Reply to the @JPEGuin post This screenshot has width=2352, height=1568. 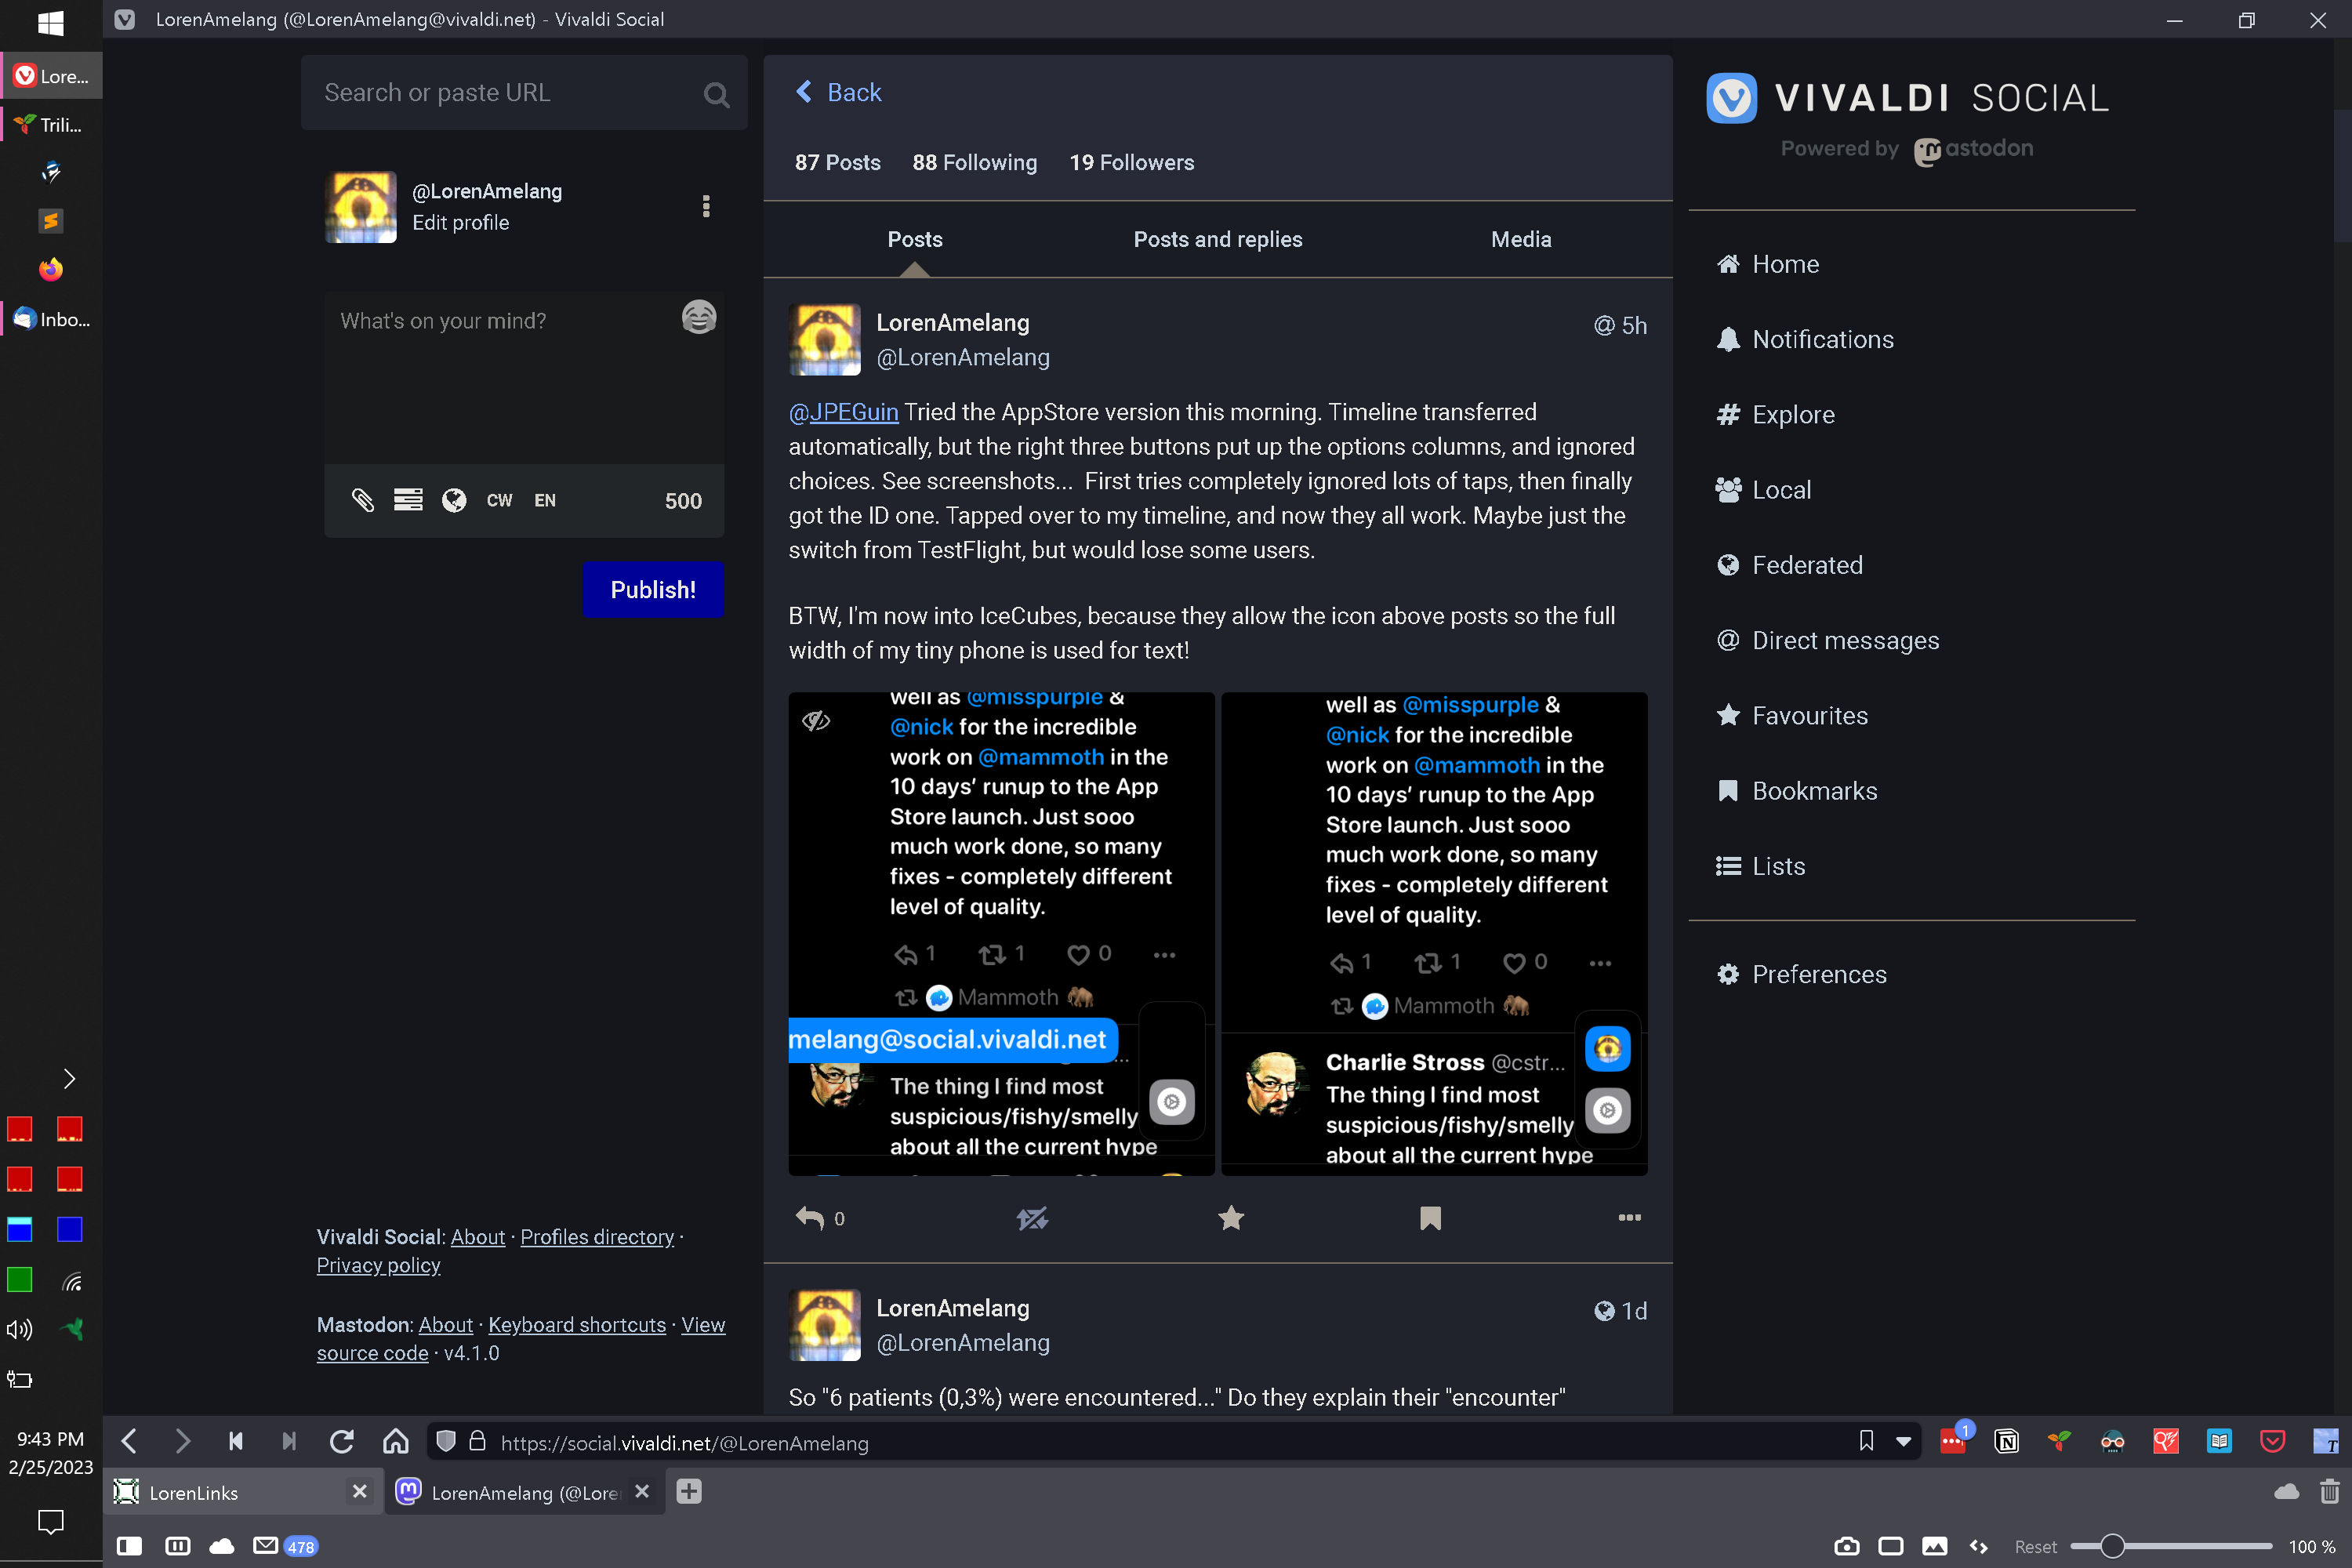(809, 1218)
